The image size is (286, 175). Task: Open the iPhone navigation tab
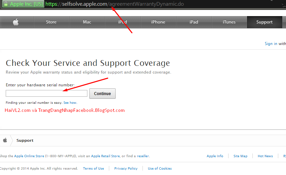pyautogui.click(x=158, y=22)
